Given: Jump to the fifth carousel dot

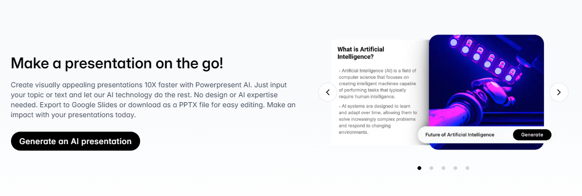Looking at the screenshot, I should coord(467,168).
